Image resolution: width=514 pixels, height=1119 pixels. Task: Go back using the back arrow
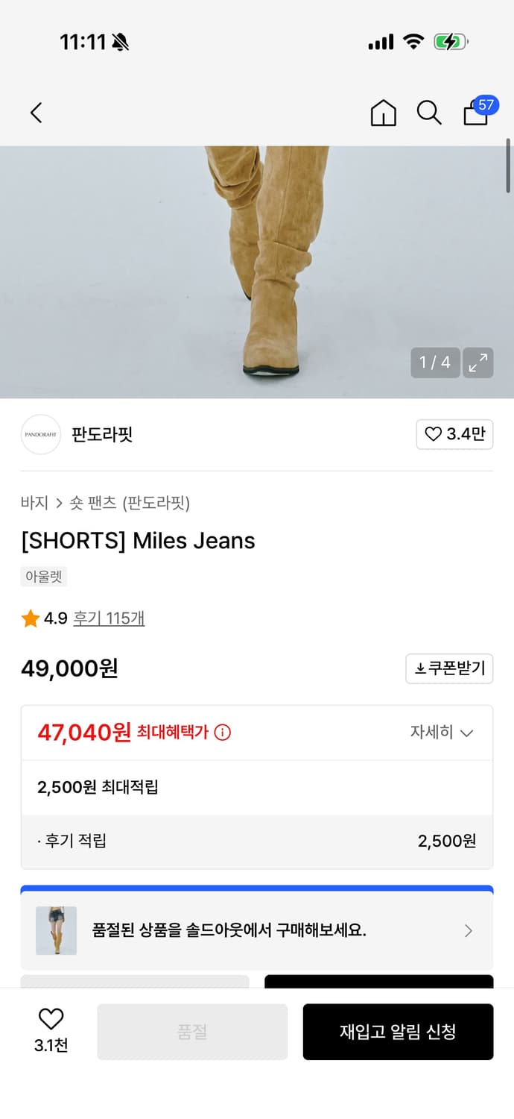37,113
